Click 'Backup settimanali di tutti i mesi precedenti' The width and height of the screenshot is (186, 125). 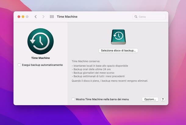(99, 76)
